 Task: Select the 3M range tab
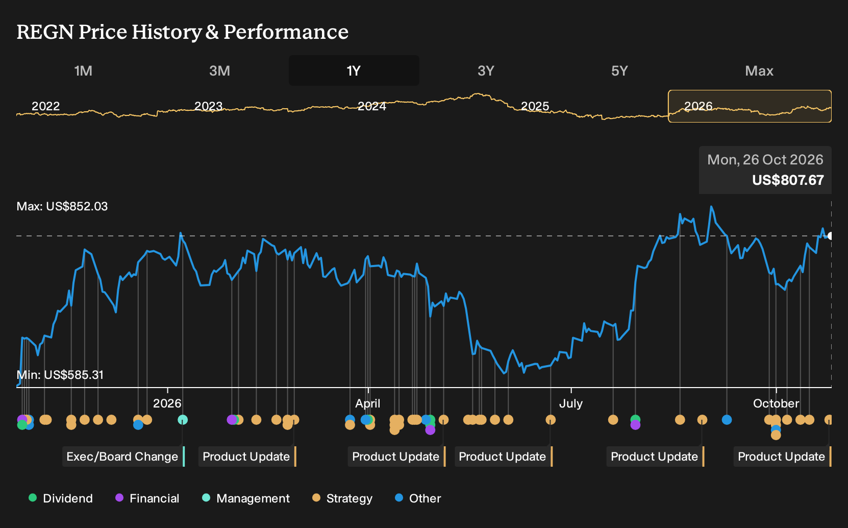pyautogui.click(x=219, y=70)
